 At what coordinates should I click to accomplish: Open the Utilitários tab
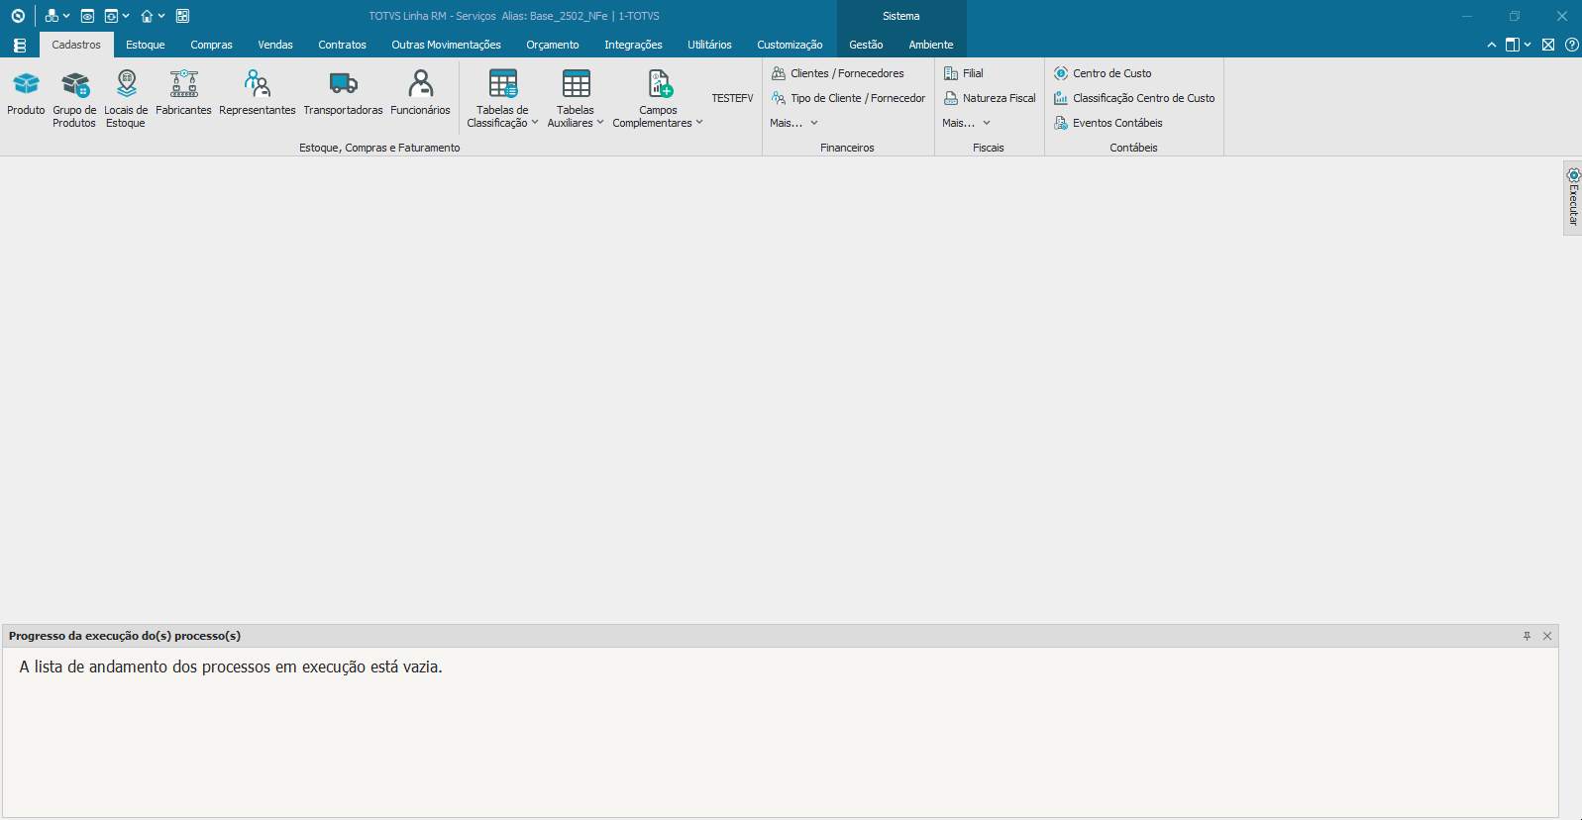coord(709,45)
